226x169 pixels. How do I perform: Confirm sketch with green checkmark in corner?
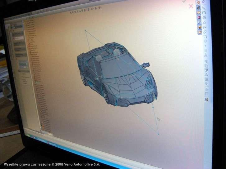pyautogui.click(x=184, y=2)
